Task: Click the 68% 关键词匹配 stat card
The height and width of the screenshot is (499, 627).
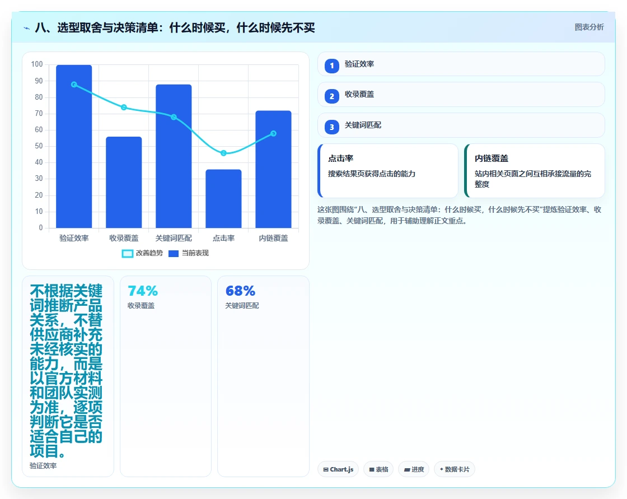Action: tap(263, 376)
